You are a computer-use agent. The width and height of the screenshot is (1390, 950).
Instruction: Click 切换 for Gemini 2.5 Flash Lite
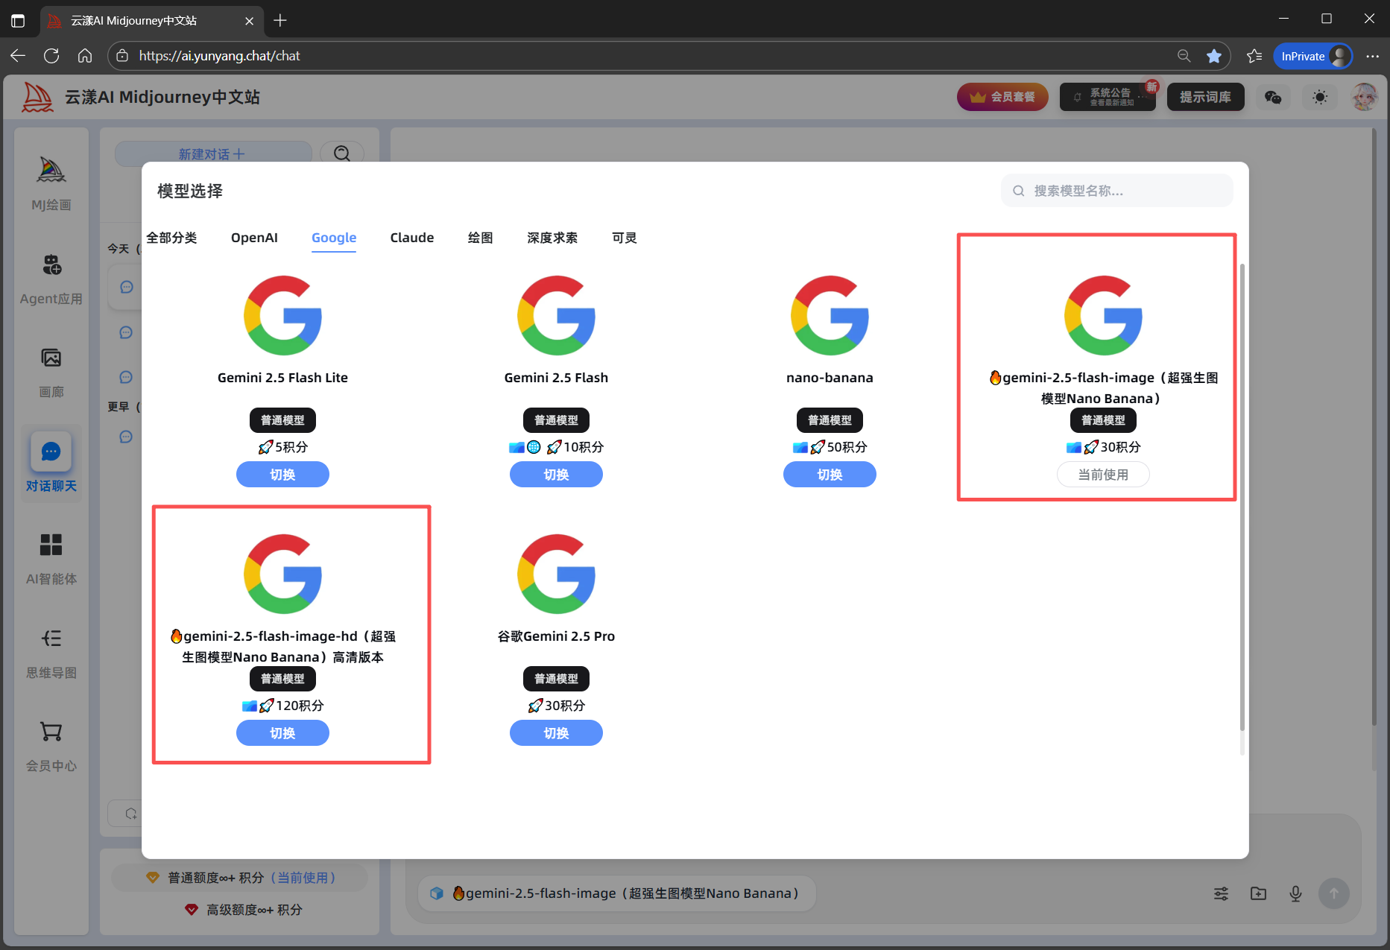point(282,475)
